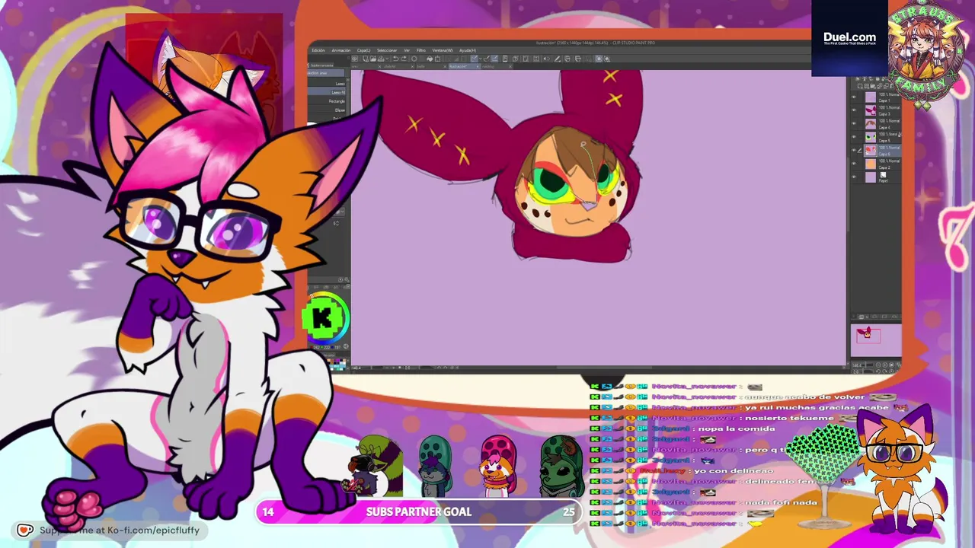Hide the Capa 2 layer
Viewport: 975px width, 548px height.
(853, 163)
